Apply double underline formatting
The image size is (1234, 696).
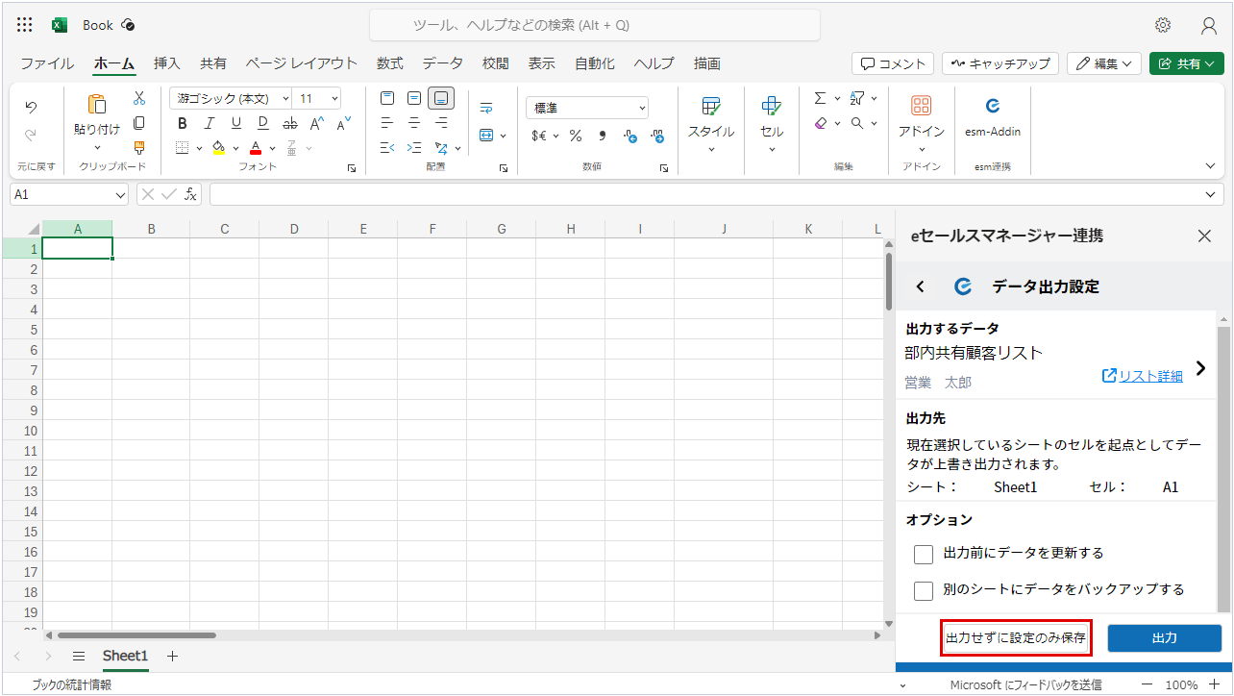point(263,123)
